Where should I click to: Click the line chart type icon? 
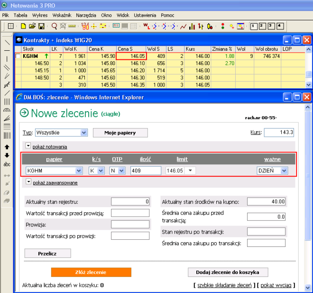[x=183, y=27]
